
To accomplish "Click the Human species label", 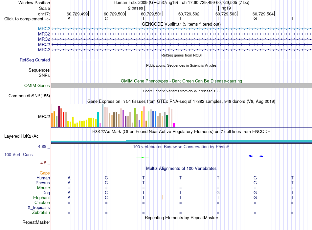I will [x=43, y=178].
